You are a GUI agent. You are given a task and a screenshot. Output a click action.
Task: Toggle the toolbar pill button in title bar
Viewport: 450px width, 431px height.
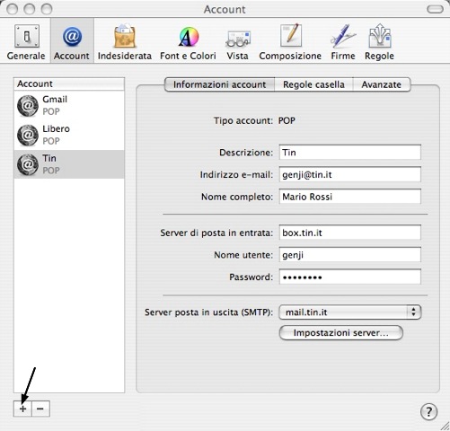435,9
